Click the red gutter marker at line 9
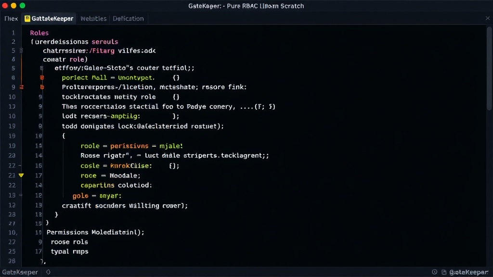Screen dimensions: 493x277 click(x=21, y=87)
